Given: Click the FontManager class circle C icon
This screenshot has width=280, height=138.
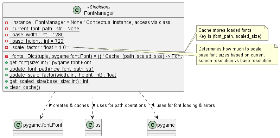Looking at the screenshot, I should pyautogui.click(x=77, y=10).
